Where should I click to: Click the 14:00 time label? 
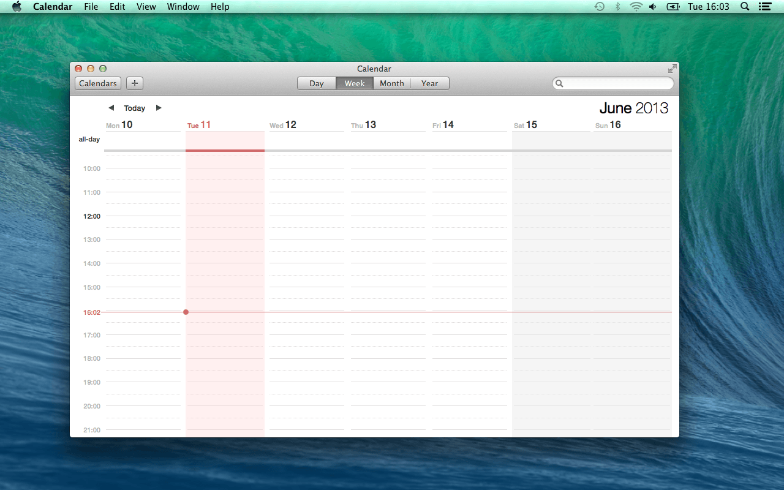coord(92,263)
